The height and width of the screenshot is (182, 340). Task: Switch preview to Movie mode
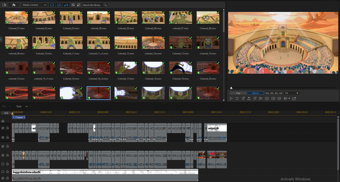(255, 93)
